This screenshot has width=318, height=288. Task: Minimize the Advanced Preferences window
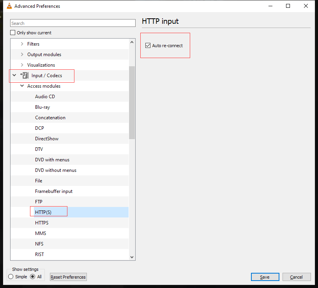point(270,6)
